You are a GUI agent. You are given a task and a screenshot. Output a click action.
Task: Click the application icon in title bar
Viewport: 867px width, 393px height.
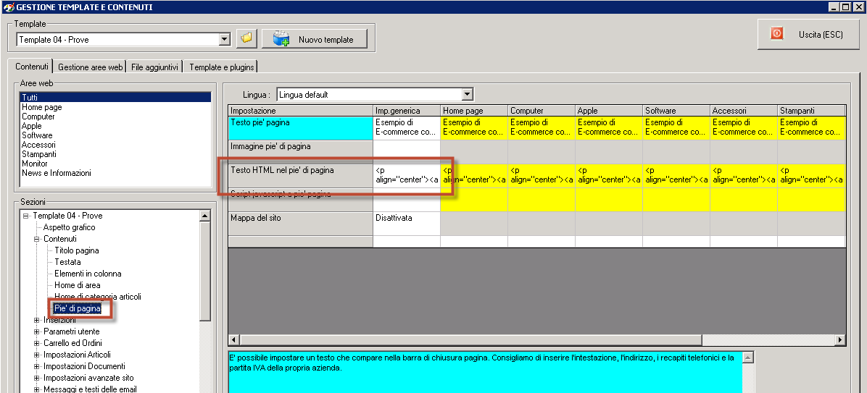click(9, 7)
